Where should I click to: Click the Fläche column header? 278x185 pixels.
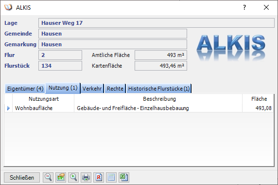point(258,99)
